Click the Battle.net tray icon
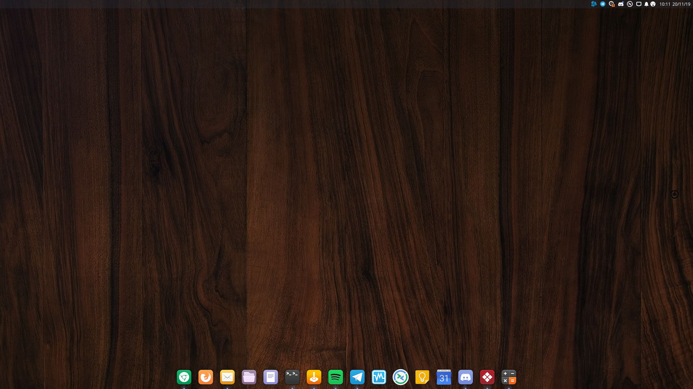This screenshot has width=693, height=389. (594, 4)
